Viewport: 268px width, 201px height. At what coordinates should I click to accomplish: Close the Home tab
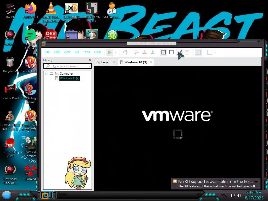114,62
